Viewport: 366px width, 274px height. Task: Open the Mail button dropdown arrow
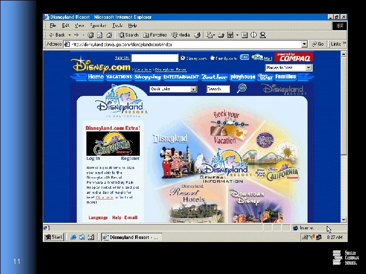click(214, 35)
